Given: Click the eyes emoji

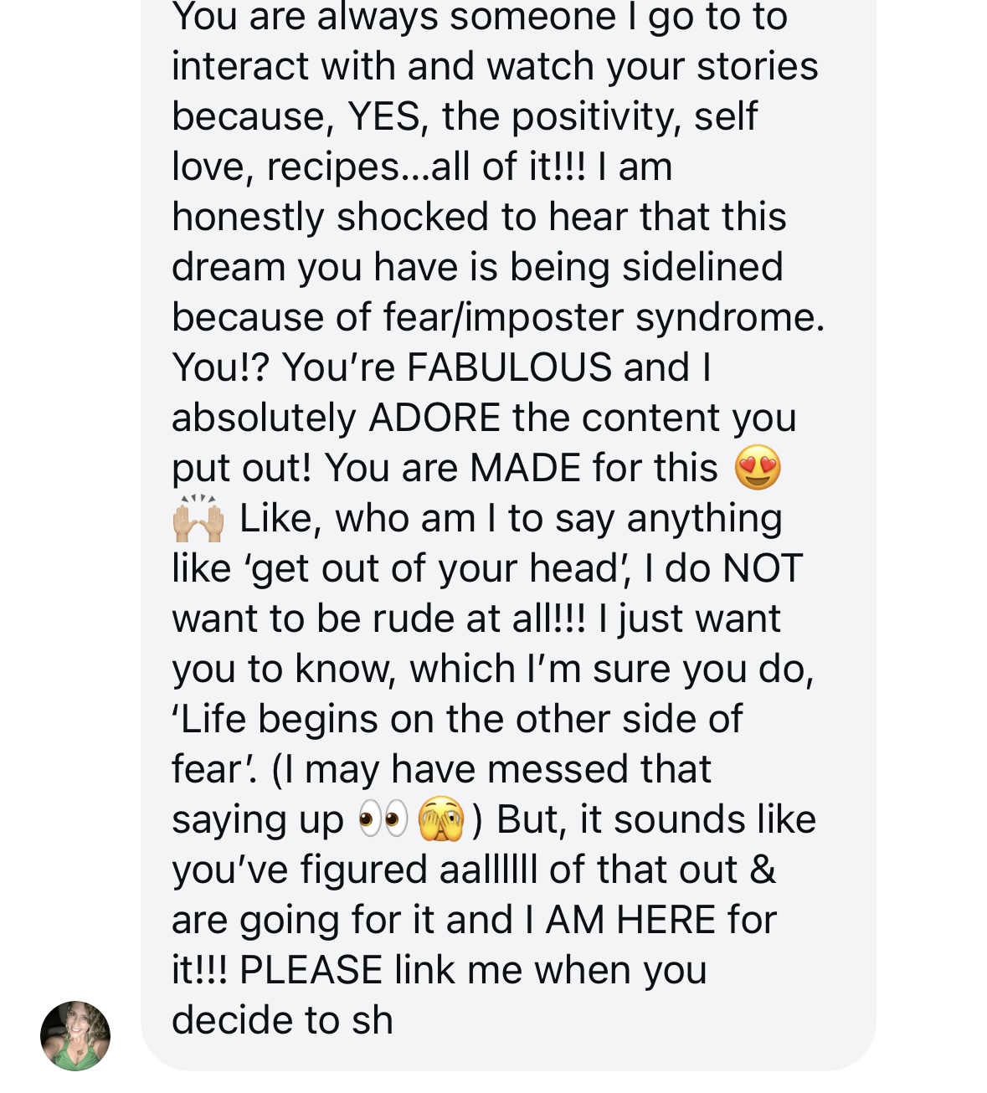Looking at the screenshot, I should pos(383,819).
